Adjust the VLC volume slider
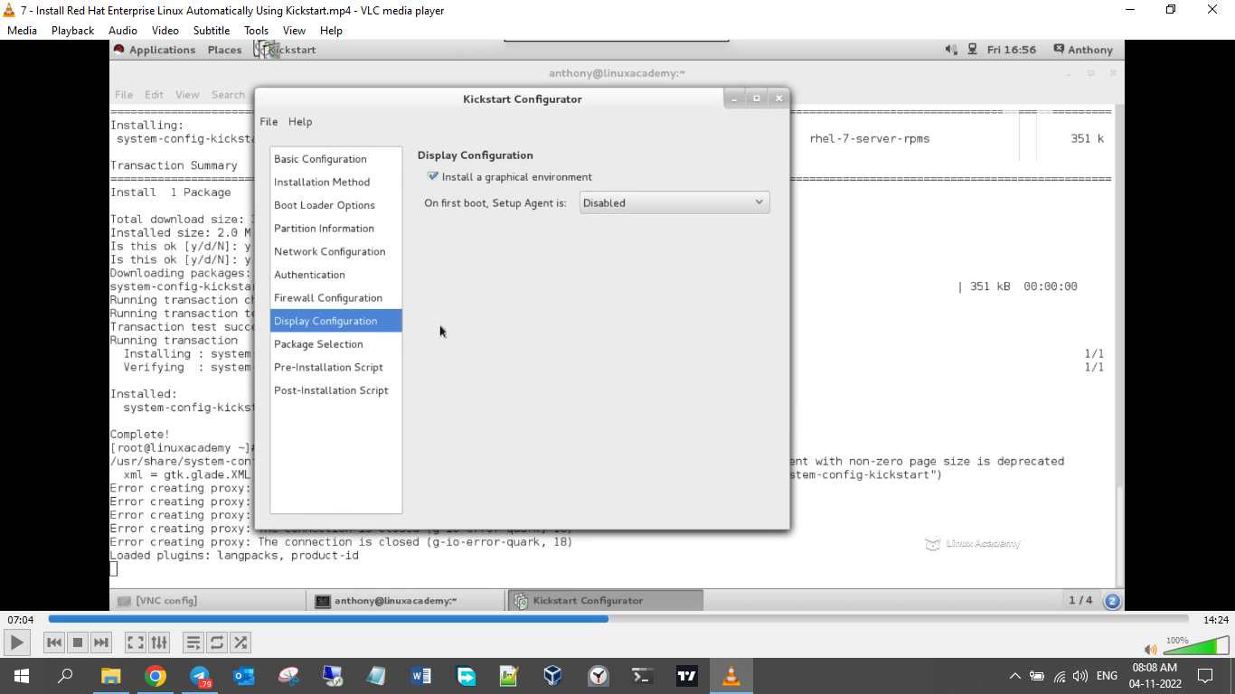 pos(1195,645)
